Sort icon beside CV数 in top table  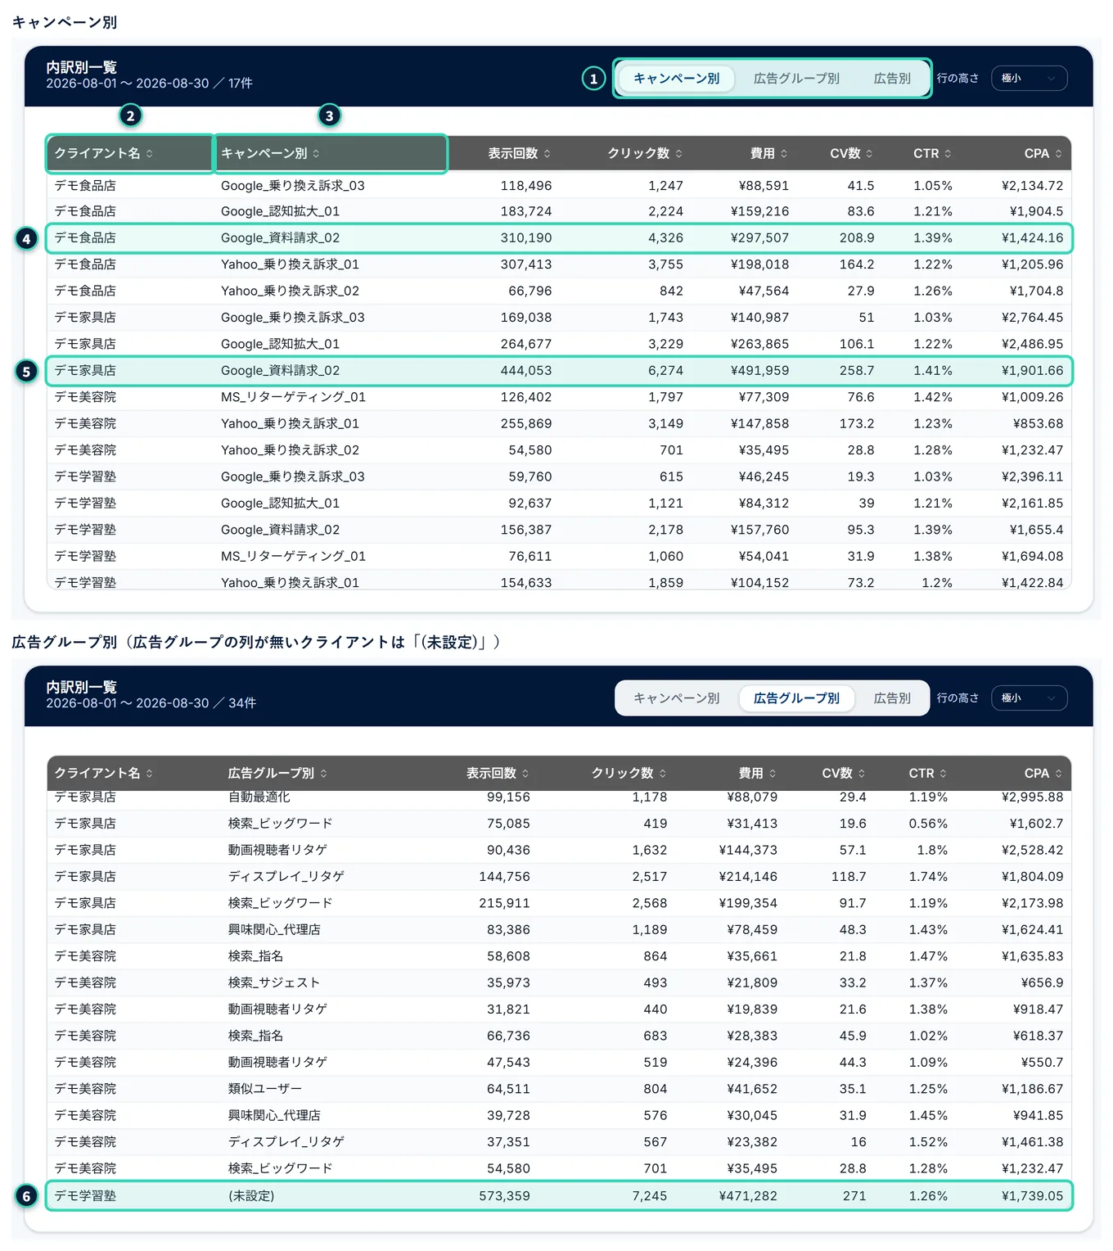tap(869, 154)
